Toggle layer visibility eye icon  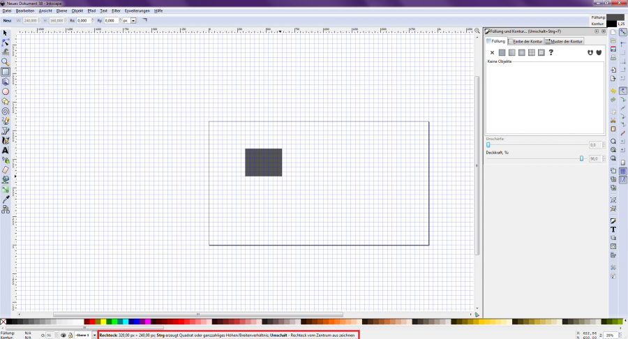(x=64, y=336)
